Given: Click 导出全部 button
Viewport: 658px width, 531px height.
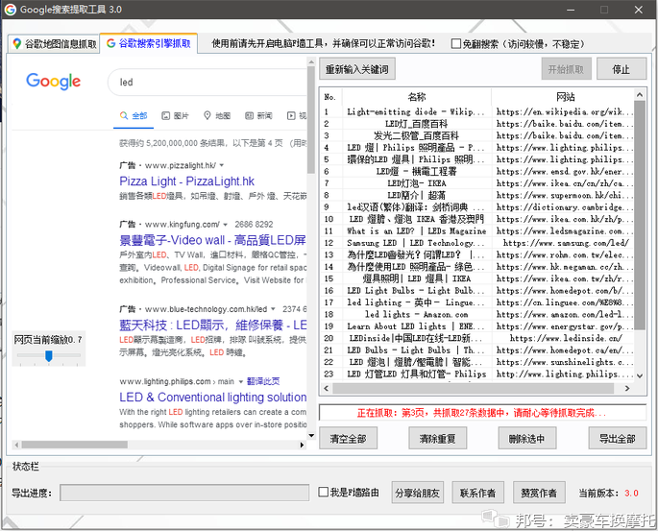Looking at the screenshot, I should 618,439.
